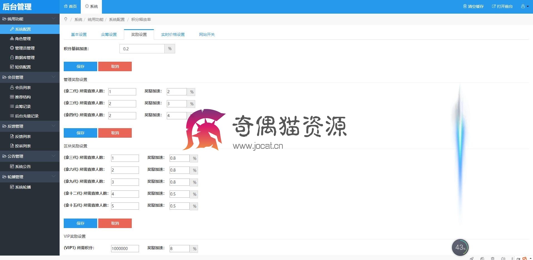Switch to the 众筹设置 tab
533x260 pixels.
pyautogui.click(x=109, y=34)
